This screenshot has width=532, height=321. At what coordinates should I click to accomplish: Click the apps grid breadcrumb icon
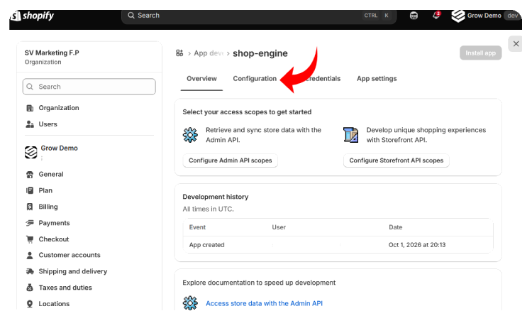[x=179, y=53]
